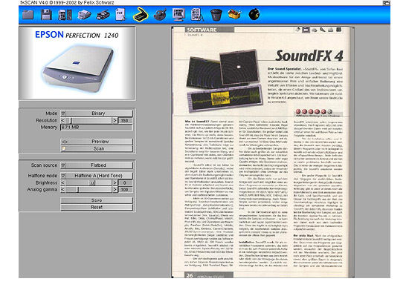Click the Save settings button

(97, 200)
